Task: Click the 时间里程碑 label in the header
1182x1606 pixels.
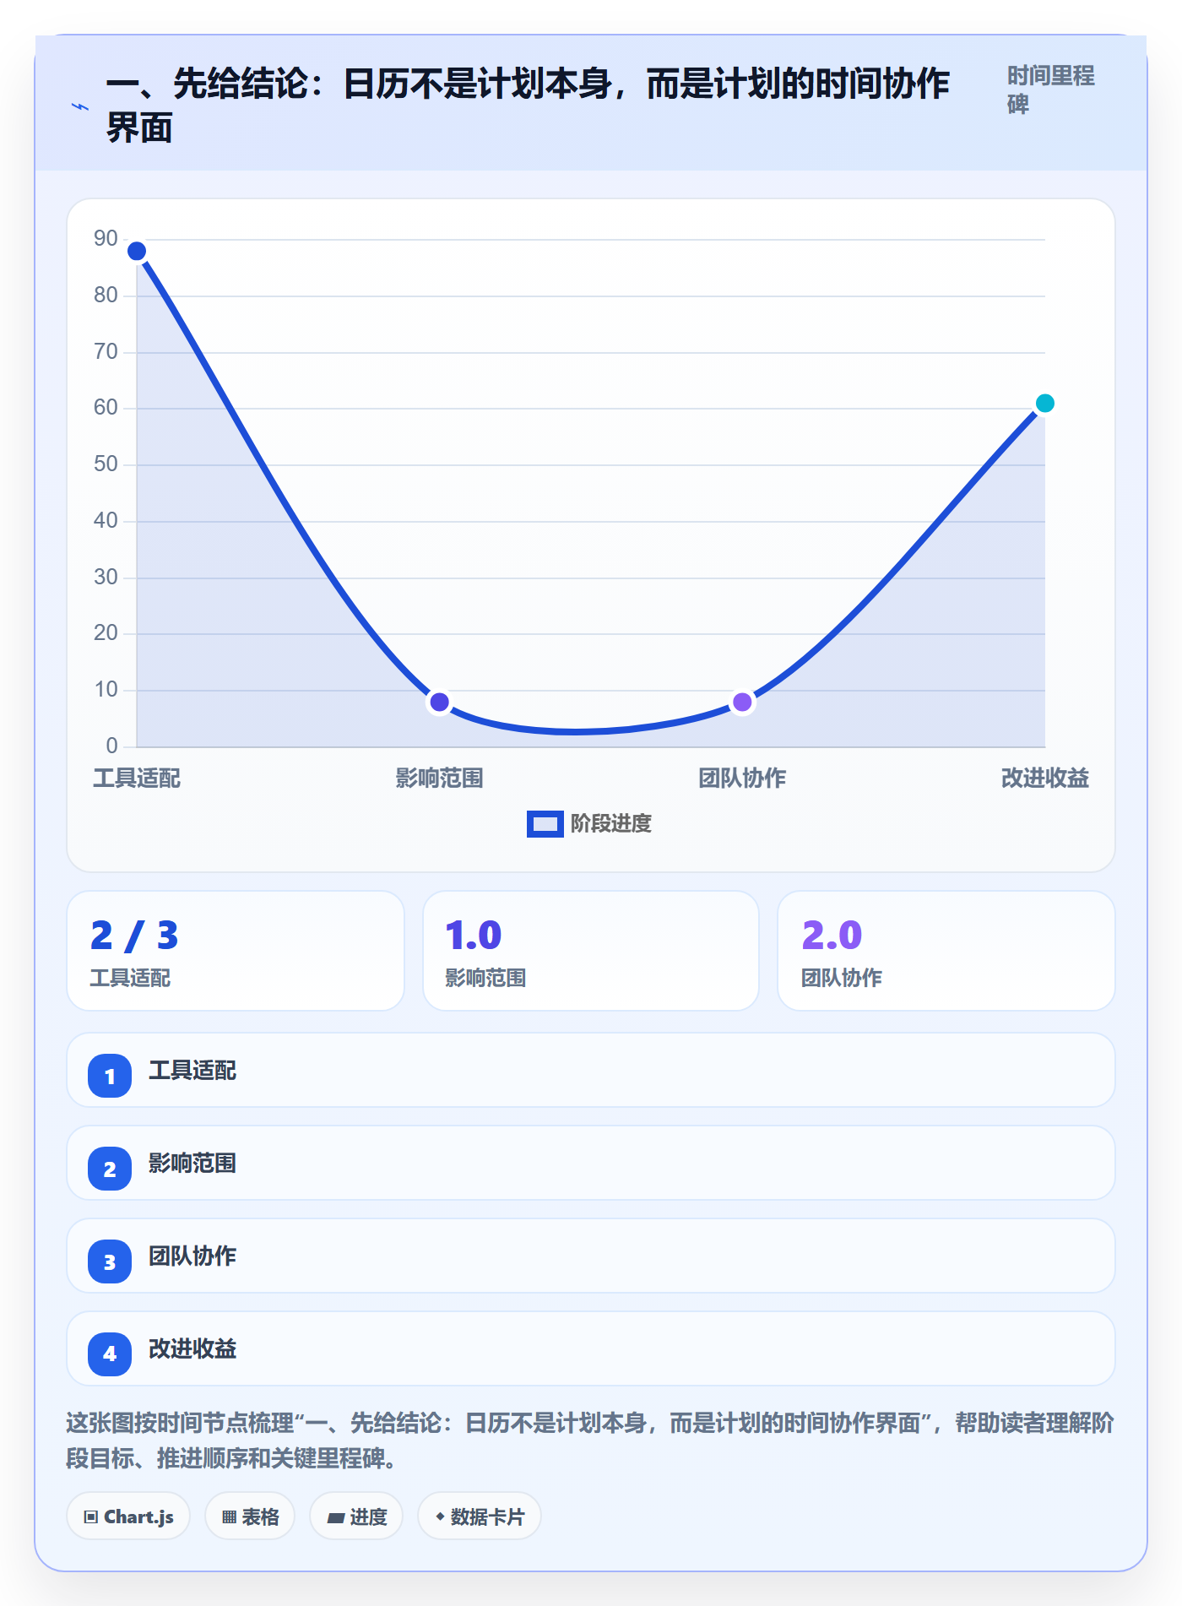Action: tap(1051, 90)
